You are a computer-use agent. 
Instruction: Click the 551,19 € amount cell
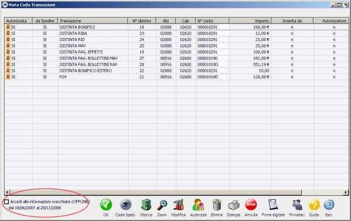261,64
